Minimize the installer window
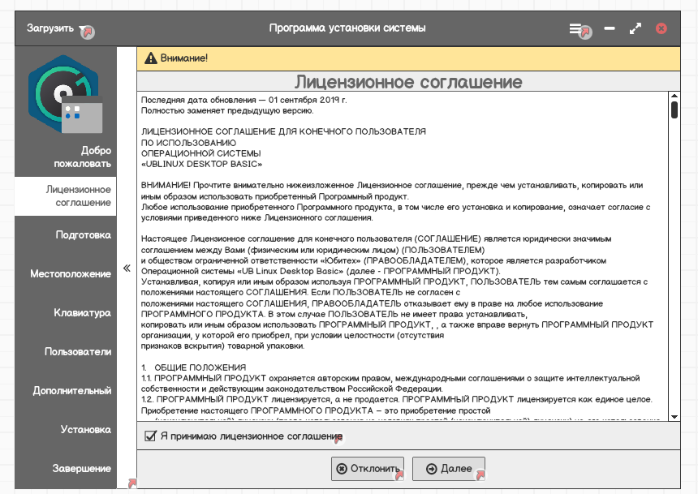Image resolution: width=698 pixels, height=494 pixels. click(609, 28)
